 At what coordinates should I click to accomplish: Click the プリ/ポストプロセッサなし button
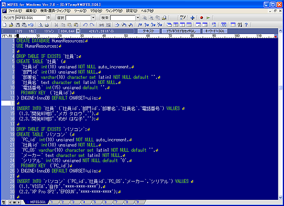181,31
